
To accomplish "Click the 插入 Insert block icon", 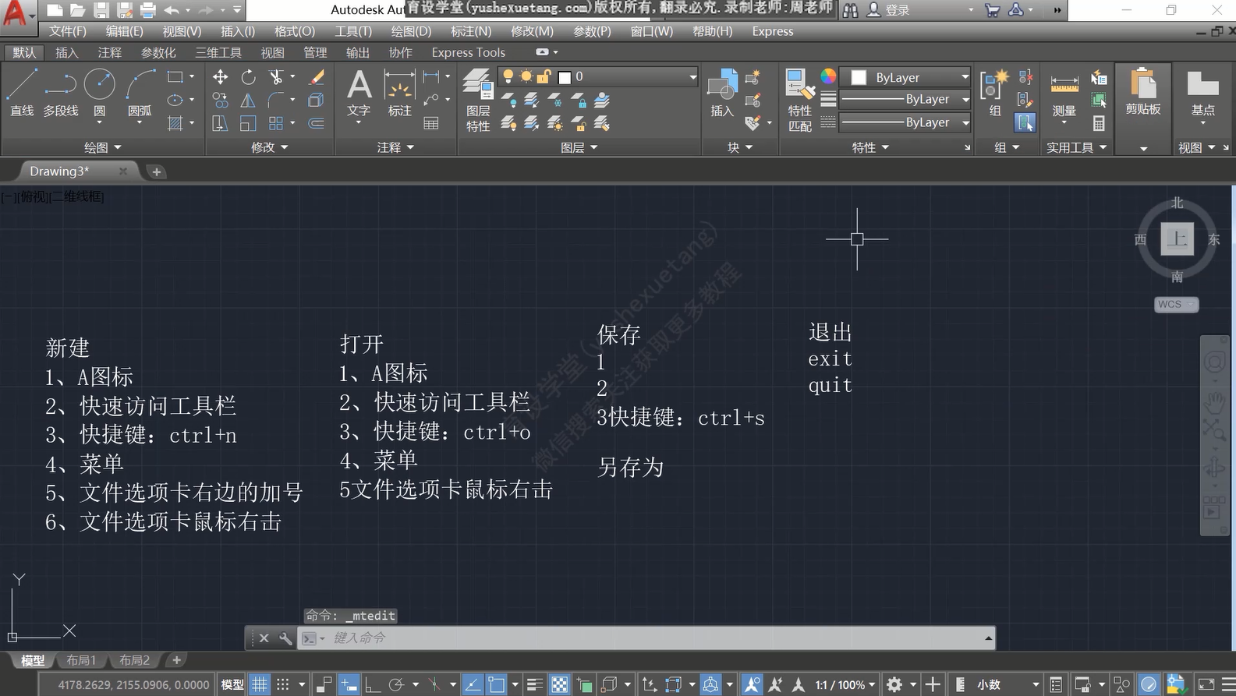I will (x=722, y=92).
